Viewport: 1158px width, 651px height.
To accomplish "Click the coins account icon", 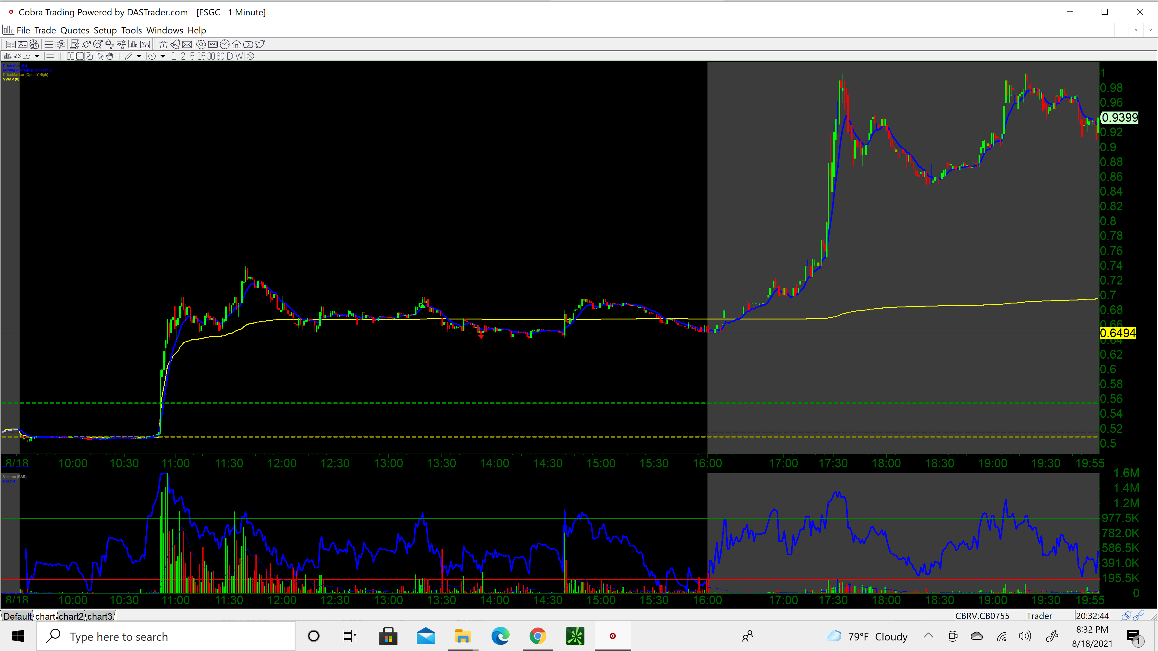I will coord(34,45).
